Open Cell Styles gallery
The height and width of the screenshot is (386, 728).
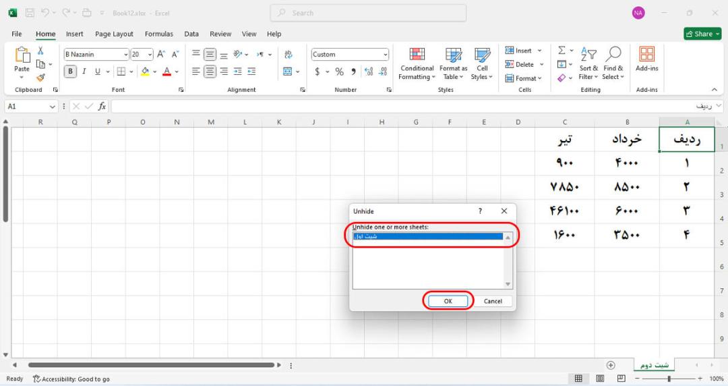coord(482,63)
